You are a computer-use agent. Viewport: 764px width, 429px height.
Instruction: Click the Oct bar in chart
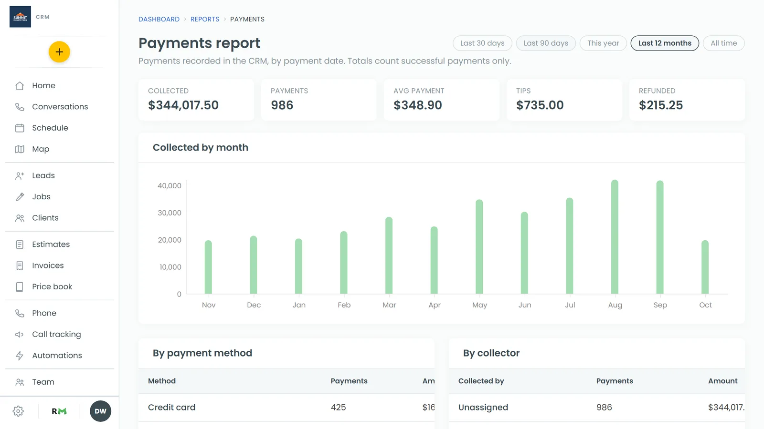[x=705, y=267]
